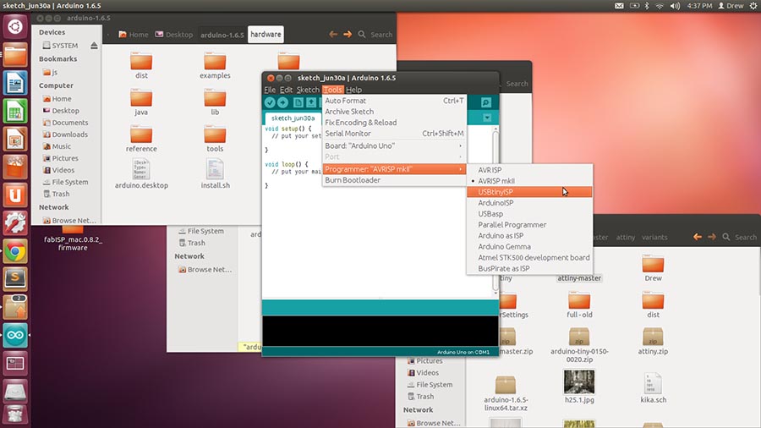Screen dimensions: 761x428
Task: Open Files manager in the launcher
Action: (15, 54)
